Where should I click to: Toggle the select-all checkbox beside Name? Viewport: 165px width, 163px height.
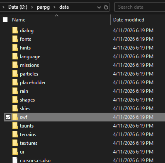[x=5, y=20]
